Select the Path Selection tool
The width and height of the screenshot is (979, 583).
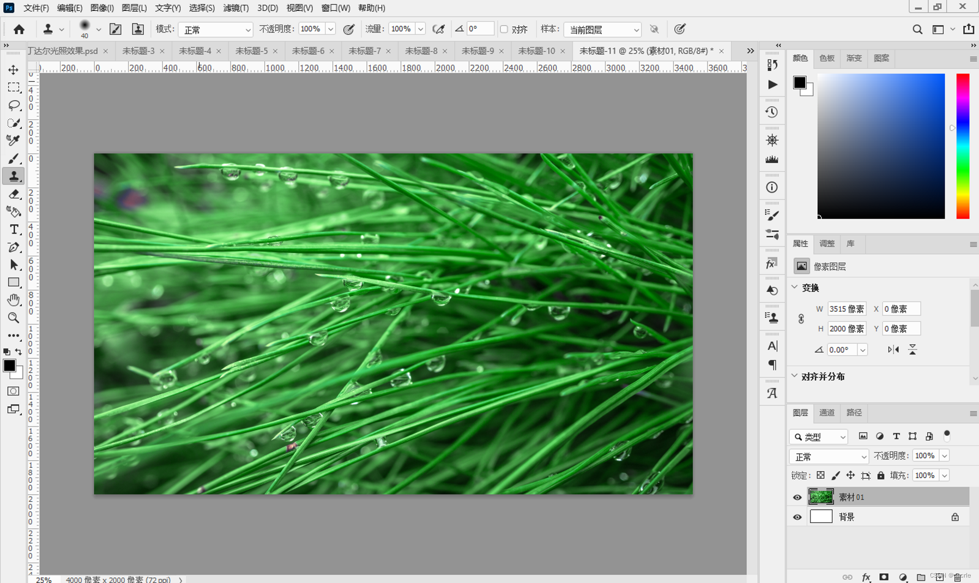click(14, 265)
